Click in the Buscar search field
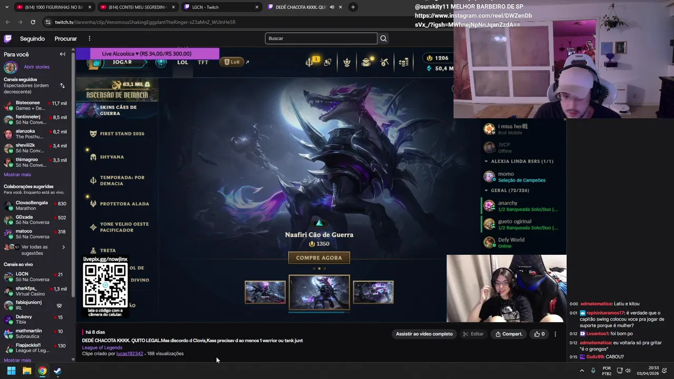The width and height of the screenshot is (674, 379). pyautogui.click(x=321, y=38)
